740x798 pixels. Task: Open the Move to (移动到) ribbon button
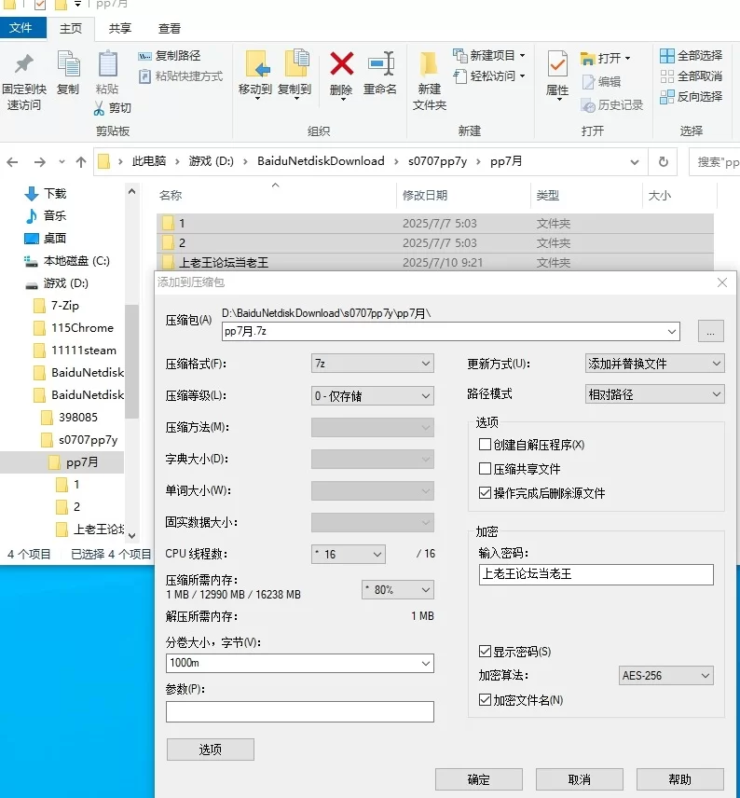(x=255, y=74)
